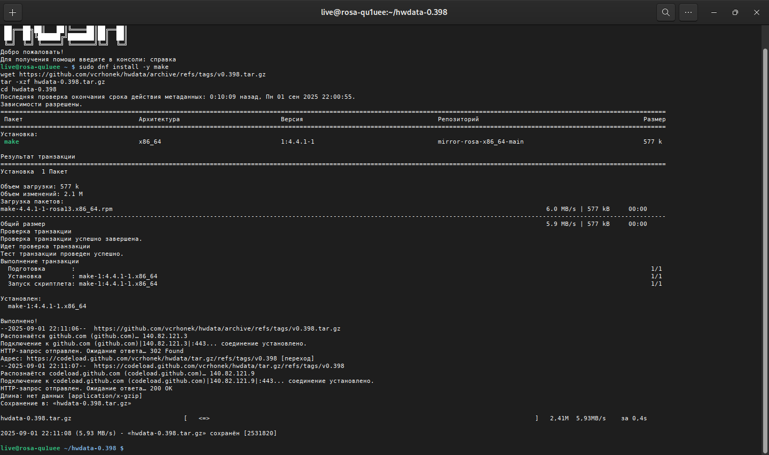Image resolution: width=769 pixels, height=455 pixels.
Task: Click the 'Репозиторий' column header
Action: [458, 119]
